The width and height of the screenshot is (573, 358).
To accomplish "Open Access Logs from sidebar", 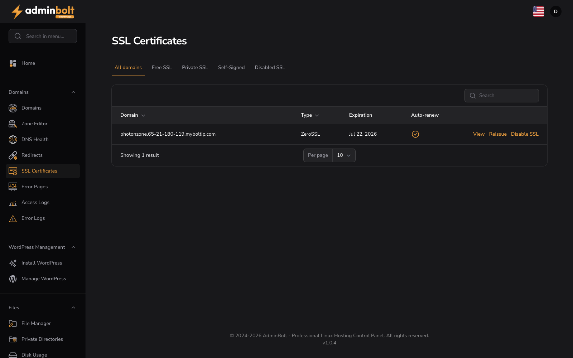I will pos(43,203).
